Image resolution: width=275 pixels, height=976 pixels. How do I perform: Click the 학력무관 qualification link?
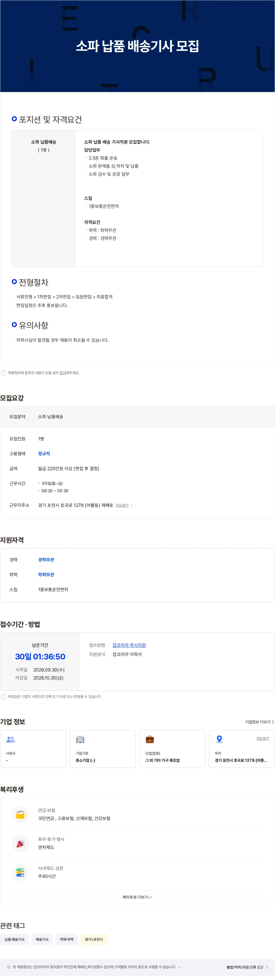pyautogui.click(x=46, y=575)
